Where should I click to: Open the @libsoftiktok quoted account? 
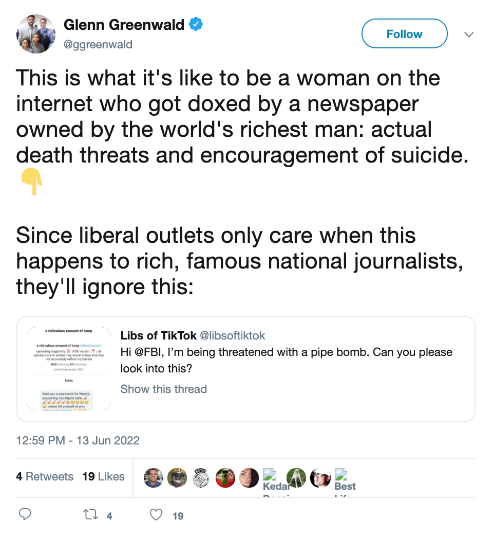(x=232, y=336)
